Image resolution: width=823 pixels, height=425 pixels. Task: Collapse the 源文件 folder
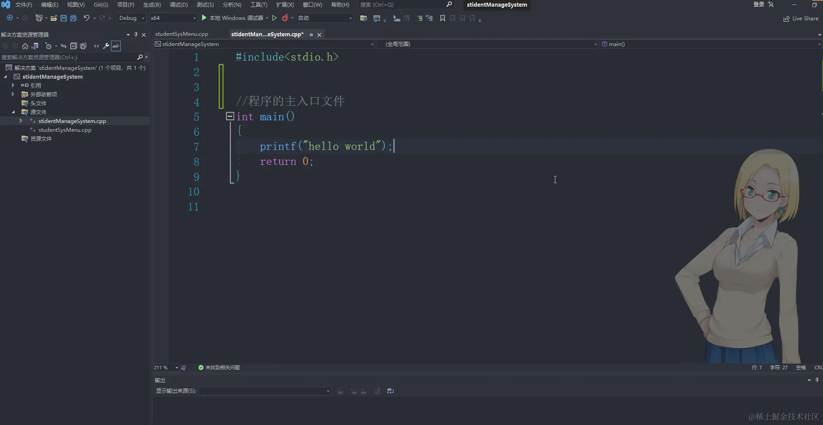click(13, 112)
